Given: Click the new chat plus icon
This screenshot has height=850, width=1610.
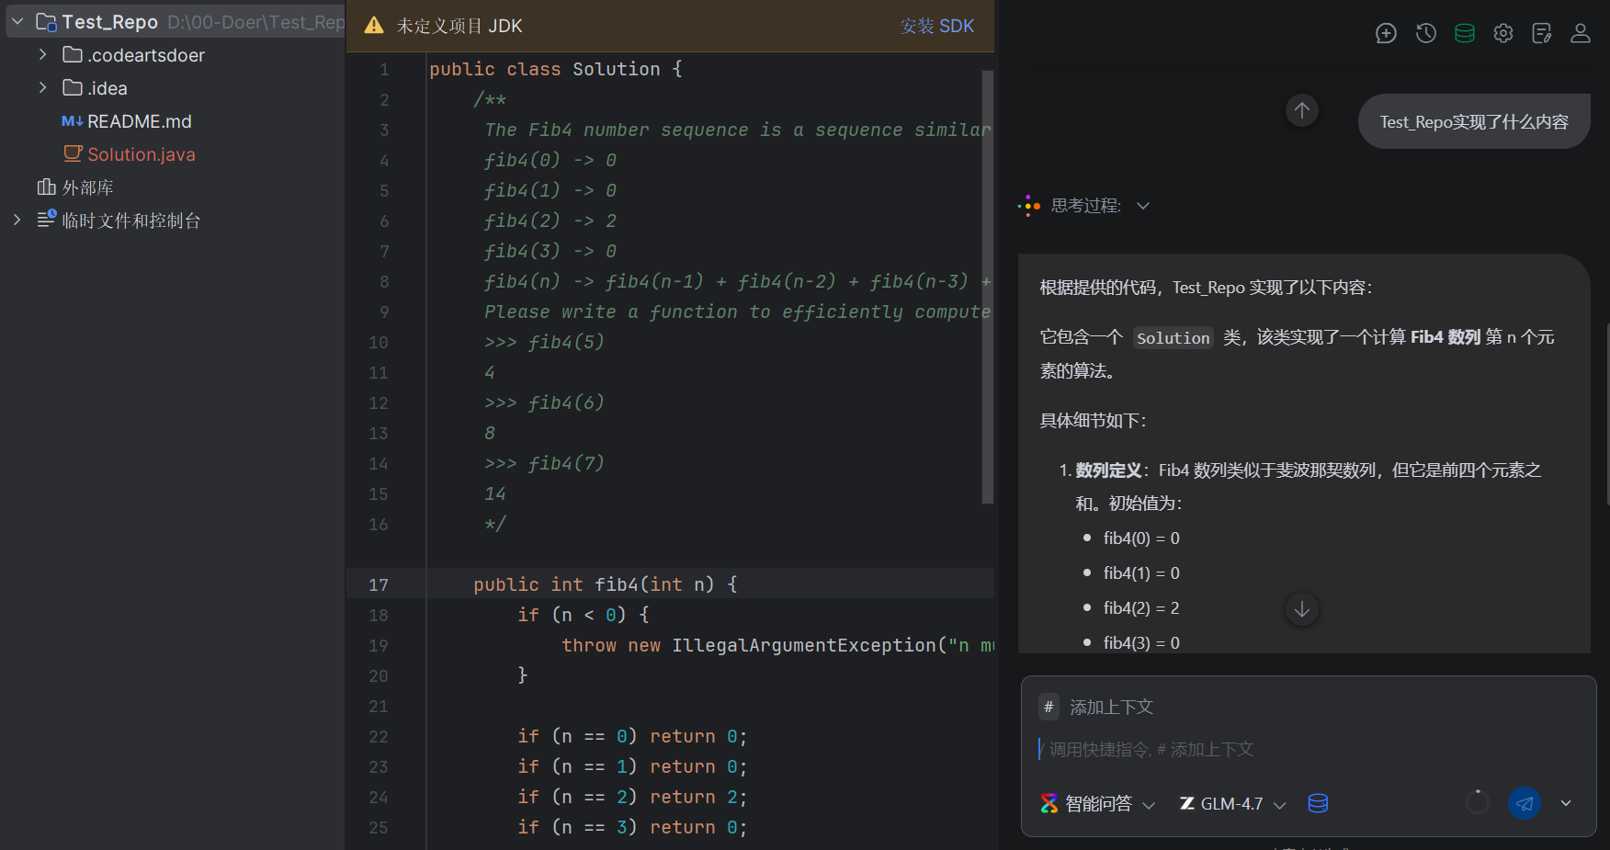Looking at the screenshot, I should (x=1386, y=34).
